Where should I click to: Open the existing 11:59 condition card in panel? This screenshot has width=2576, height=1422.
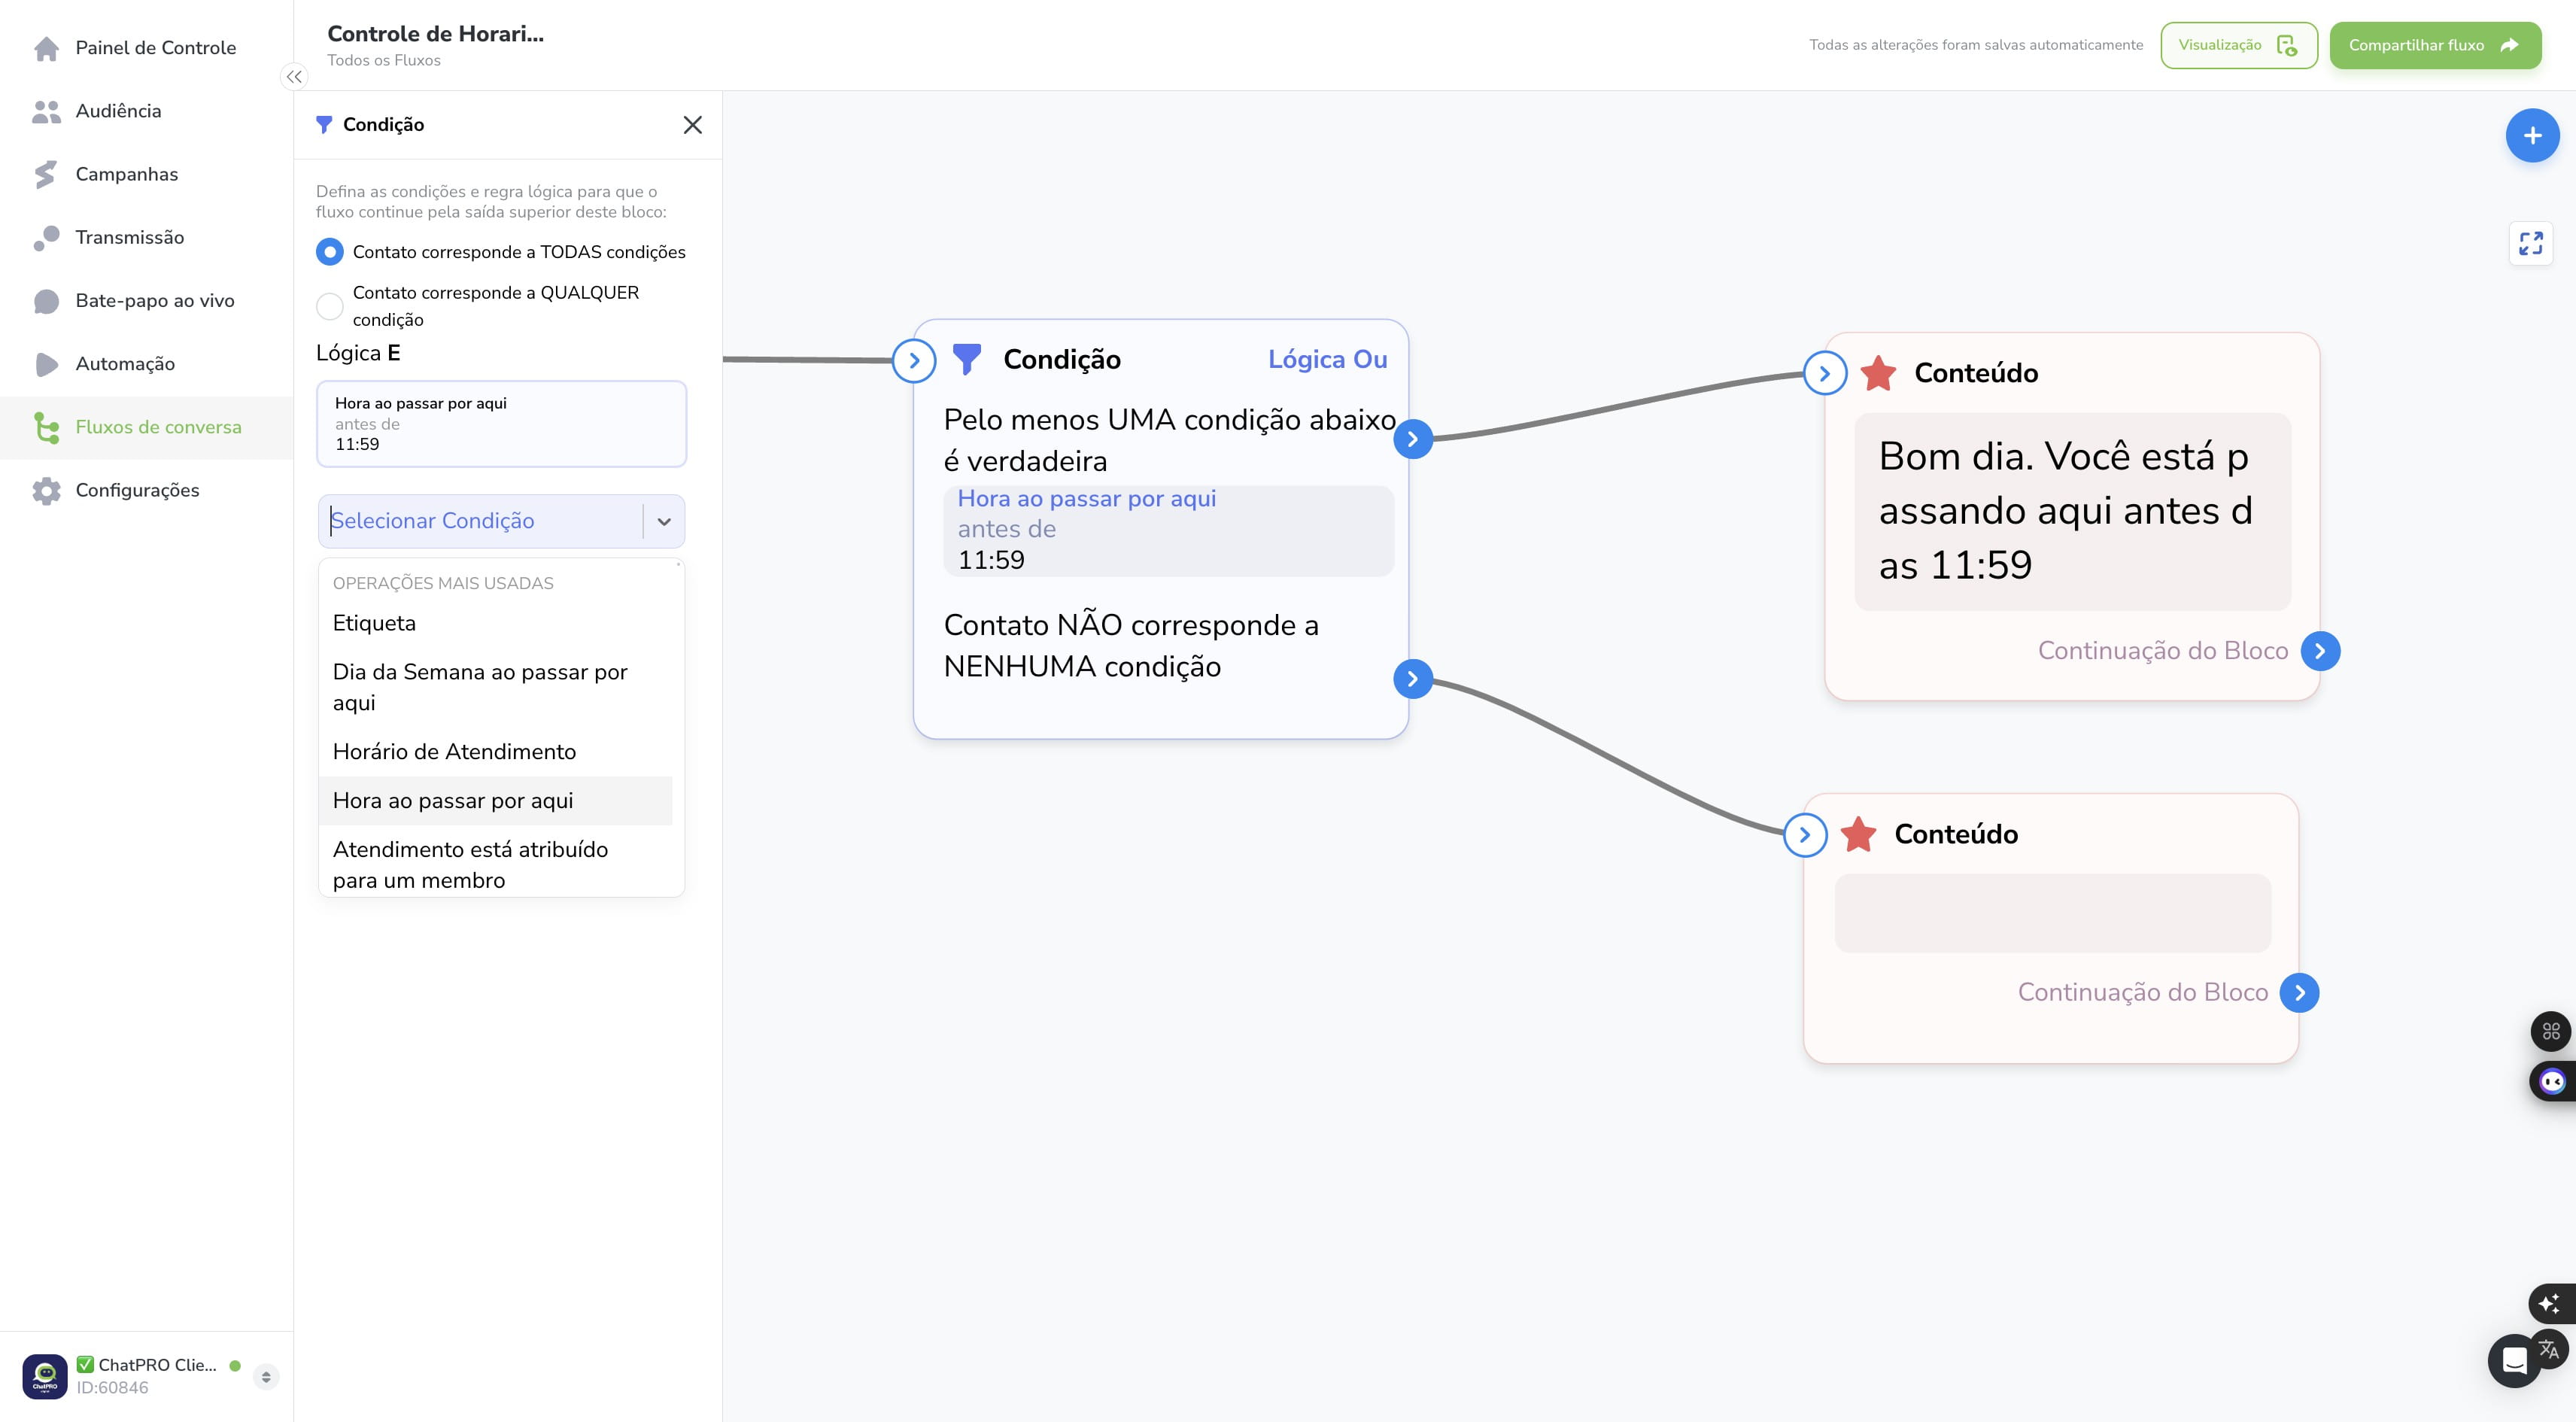pyautogui.click(x=501, y=423)
